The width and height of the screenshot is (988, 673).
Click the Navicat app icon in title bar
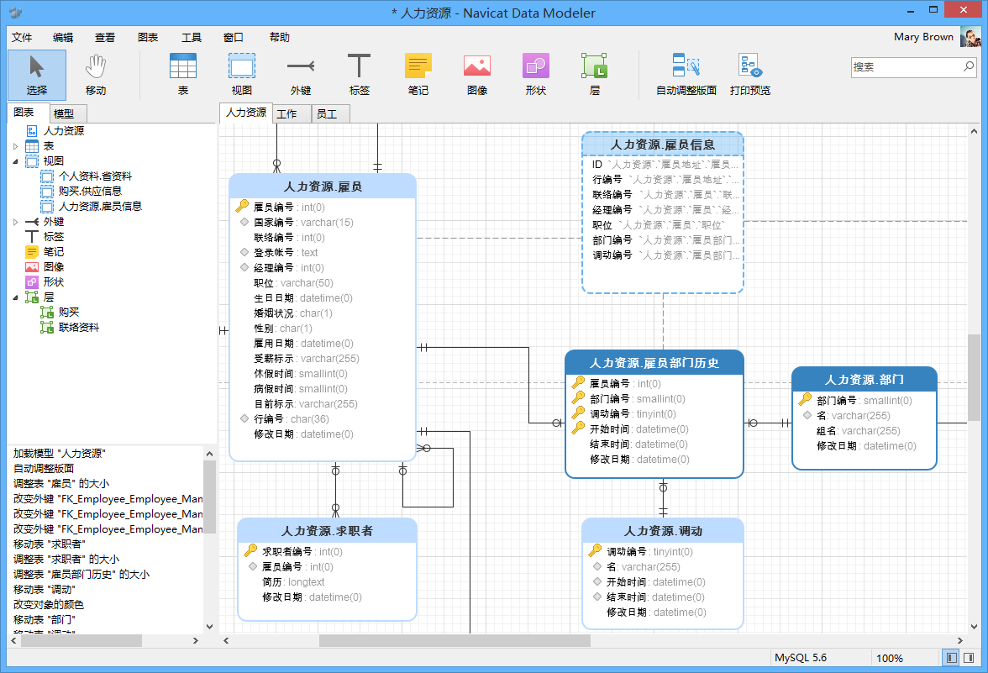16,12
